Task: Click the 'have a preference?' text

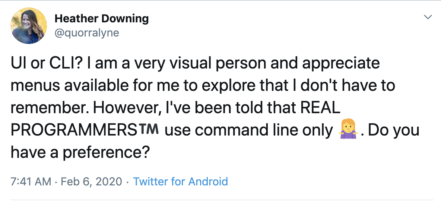Action: coord(80,153)
